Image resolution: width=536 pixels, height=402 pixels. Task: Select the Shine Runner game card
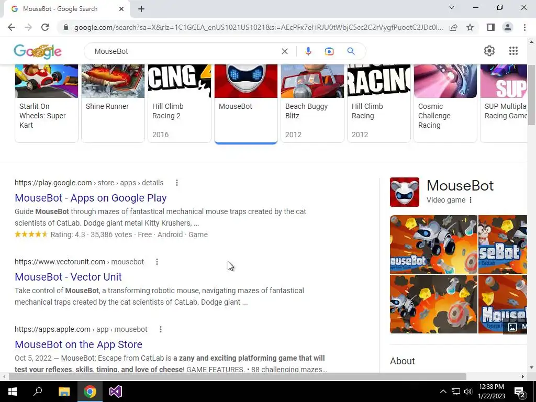113,103
